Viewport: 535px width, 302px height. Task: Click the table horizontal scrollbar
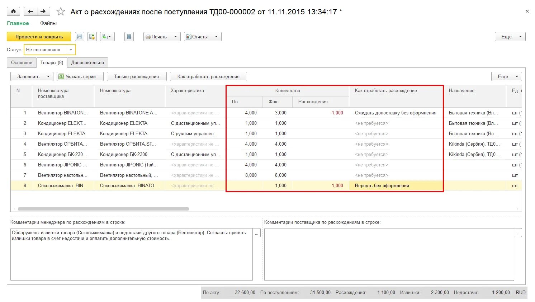click(x=103, y=209)
